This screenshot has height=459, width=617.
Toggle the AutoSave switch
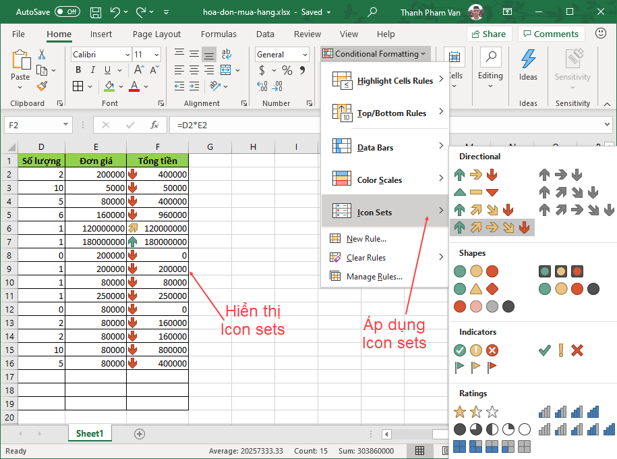point(67,12)
